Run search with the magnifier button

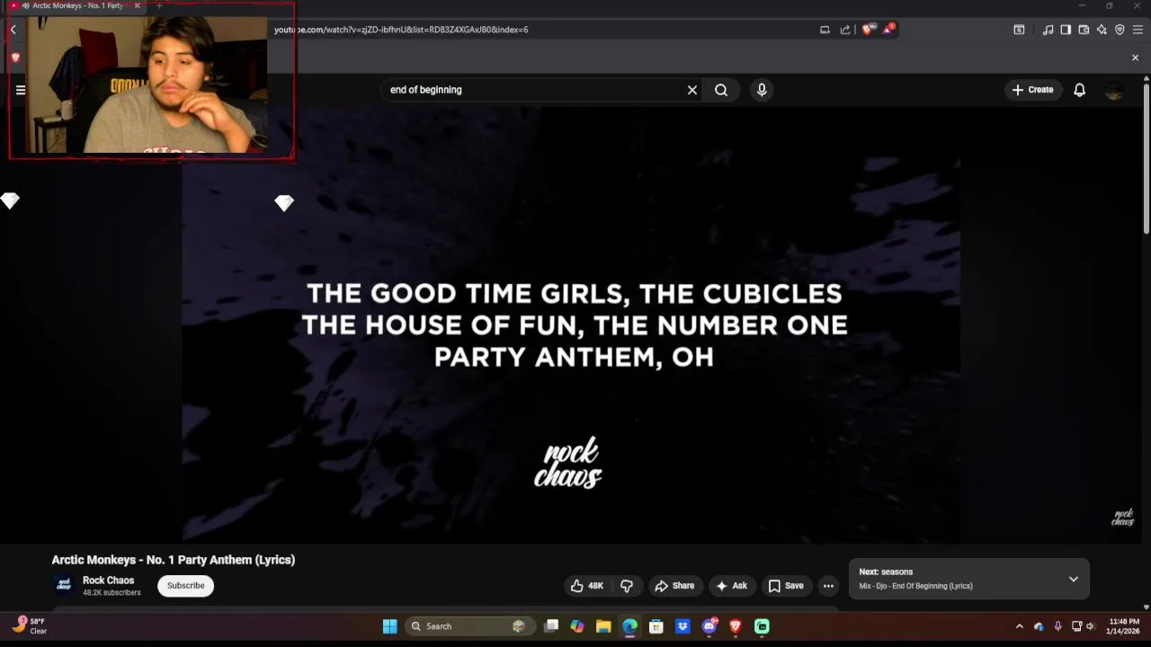pos(721,90)
